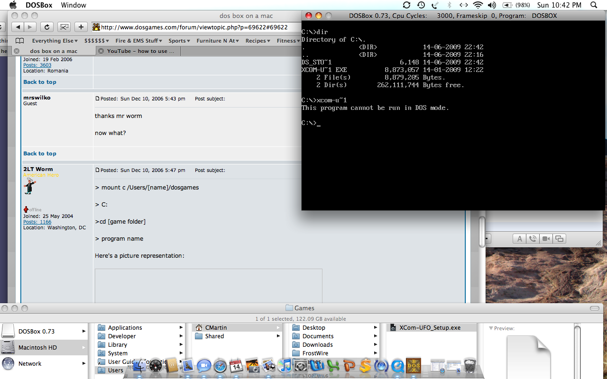Close the YouTube tab
This screenshot has width=607, height=379.
pyautogui.click(x=101, y=51)
